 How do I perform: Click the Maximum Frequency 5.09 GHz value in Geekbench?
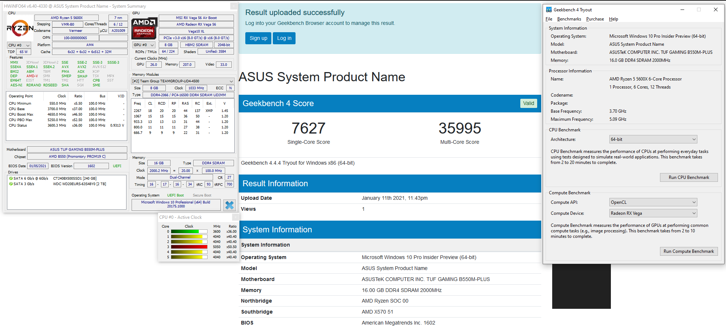click(618, 119)
